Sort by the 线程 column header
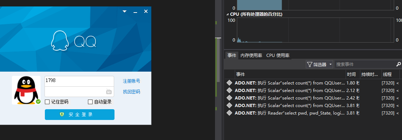This screenshot has height=140, width=402. pos(390,74)
